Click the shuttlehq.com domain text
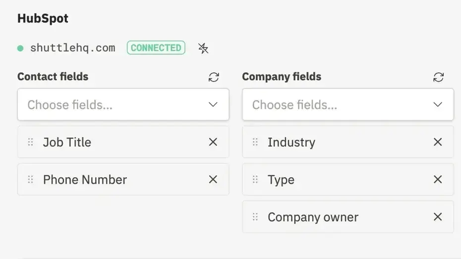Image resolution: width=461 pixels, height=259 pixels. point(72,48)
